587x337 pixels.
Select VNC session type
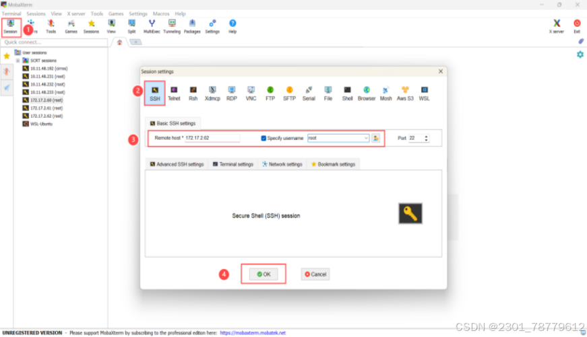(x=251, y=93)
